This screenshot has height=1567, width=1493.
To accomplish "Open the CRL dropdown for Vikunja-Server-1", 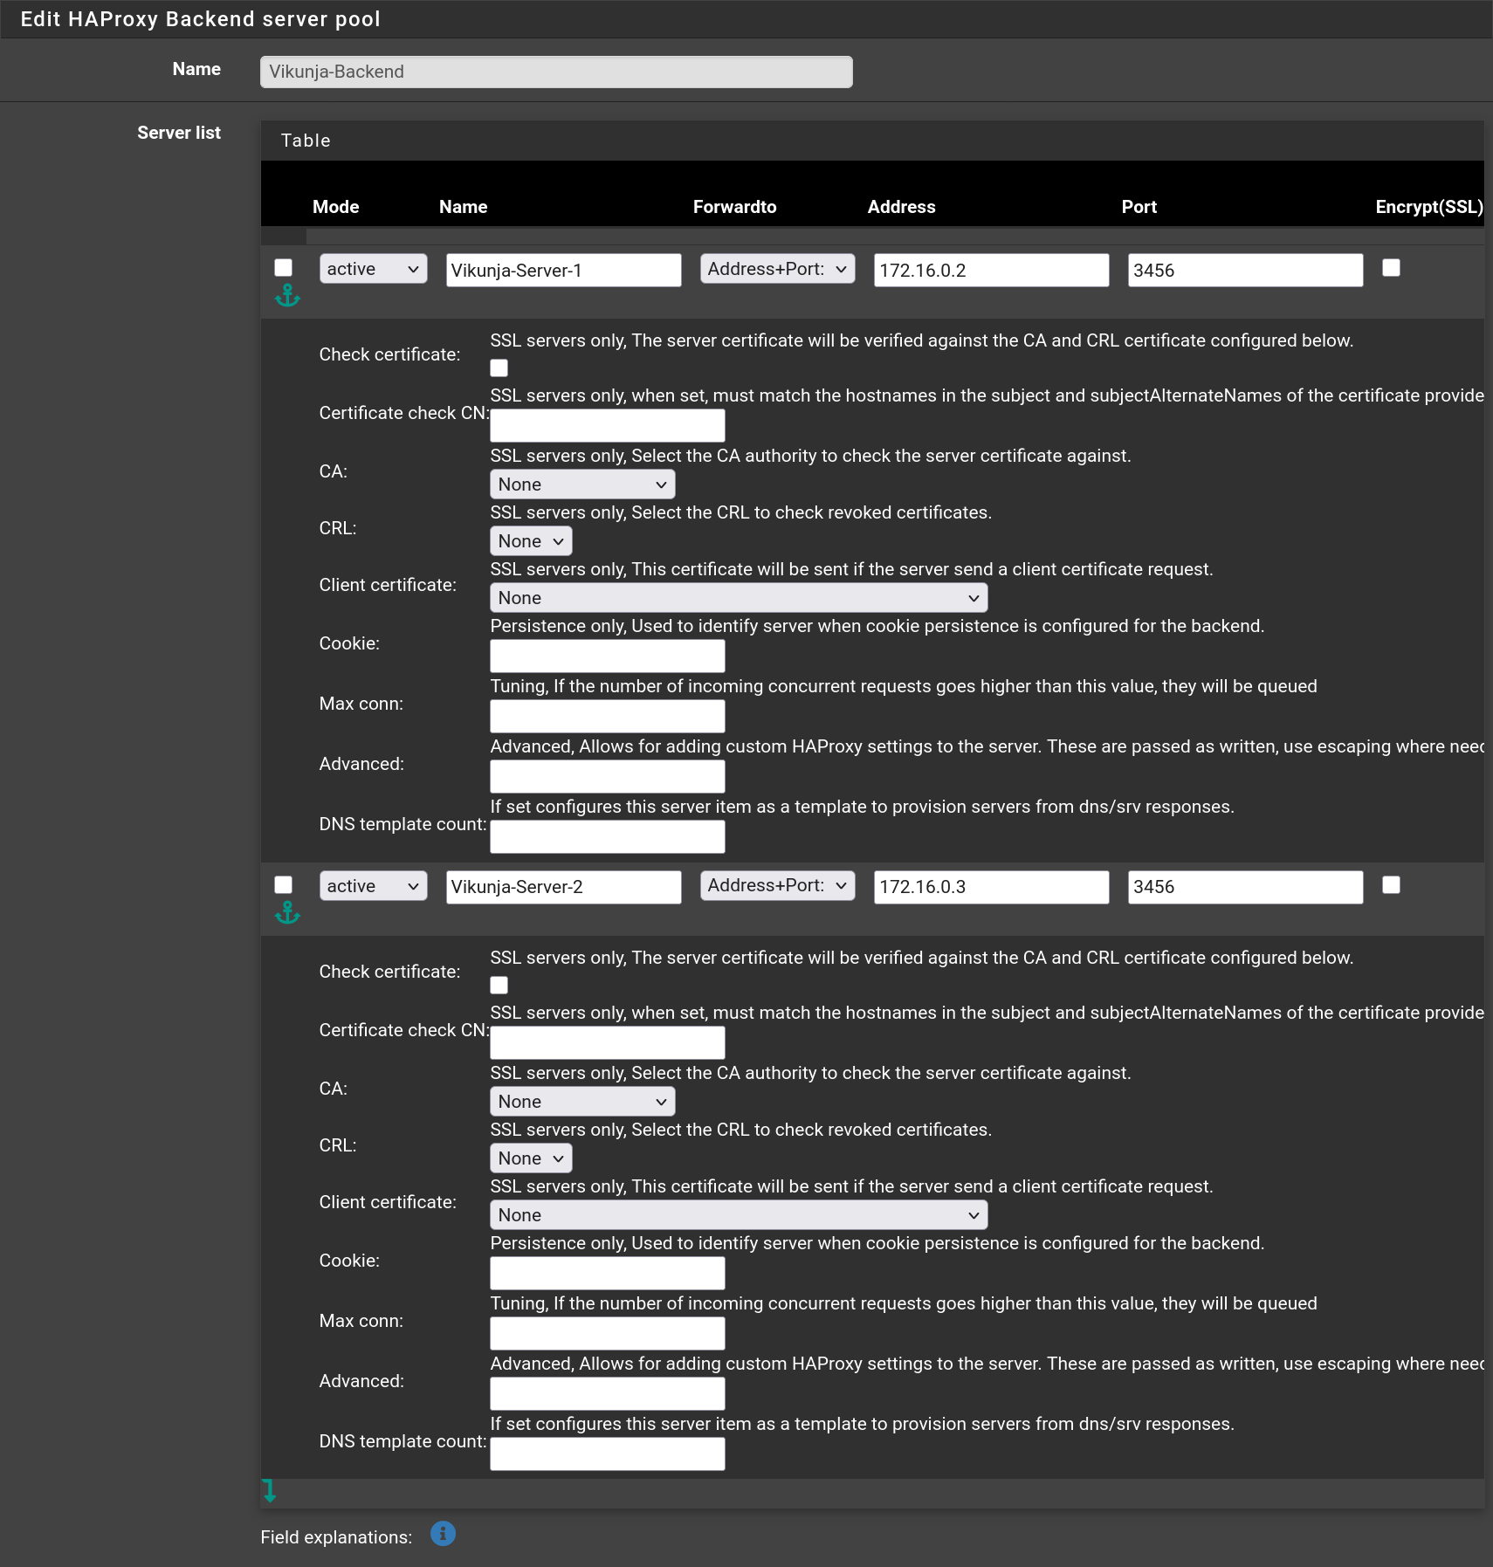I will coord(531,541).
